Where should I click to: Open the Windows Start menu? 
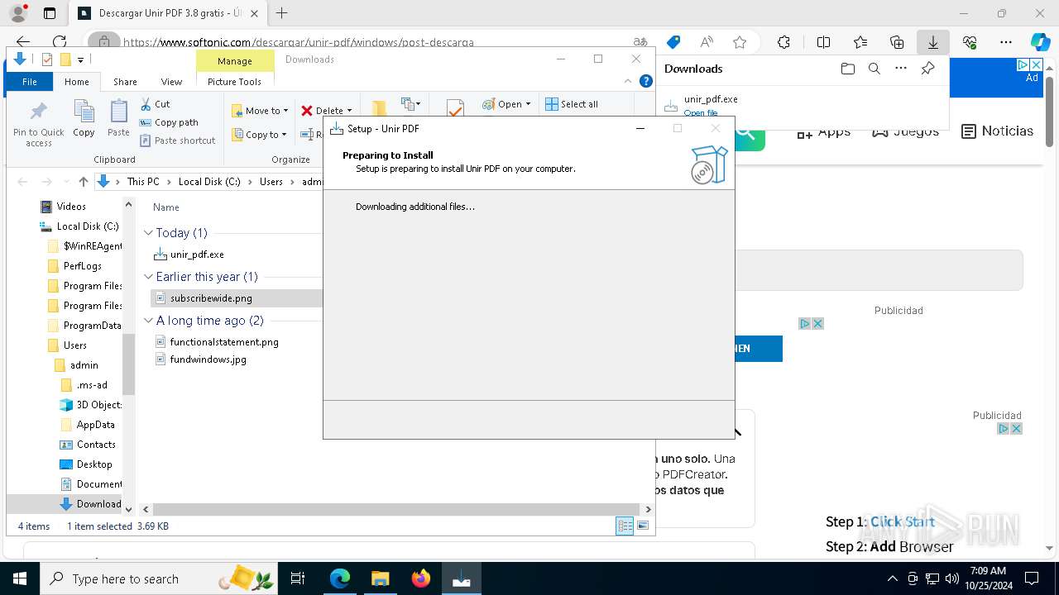pyautogui.click(x=20, y=578)
